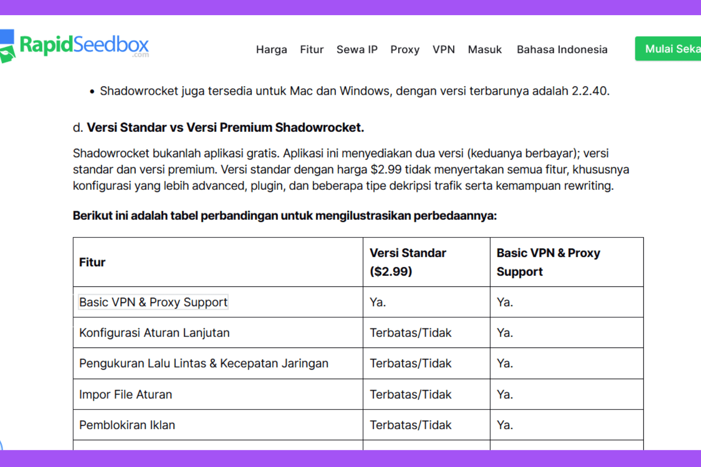This screenshot has height=467, width=701.
Task: Click the Fitur table header cell
Action: (218, 262)
